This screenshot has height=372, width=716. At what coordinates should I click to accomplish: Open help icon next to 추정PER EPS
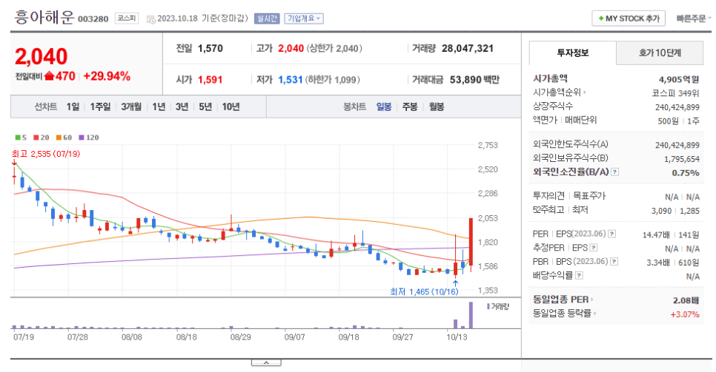point(594,248)
